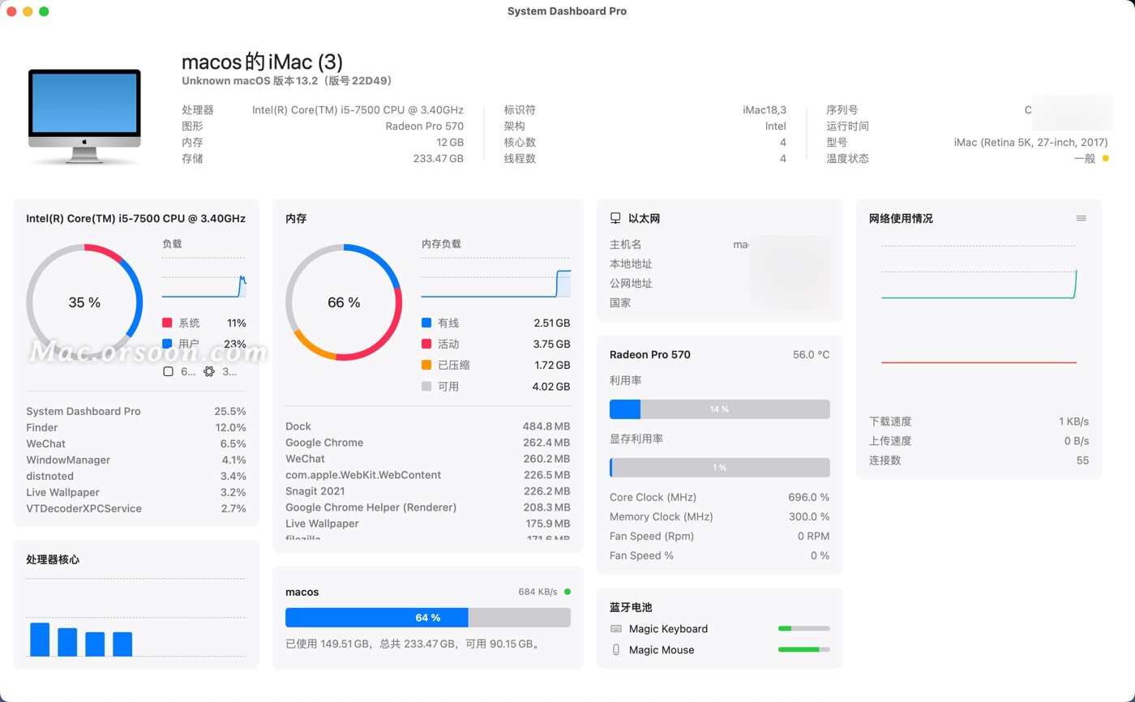Toggle the Magic Keyboard battery indicator

click(x=803, y=628)
